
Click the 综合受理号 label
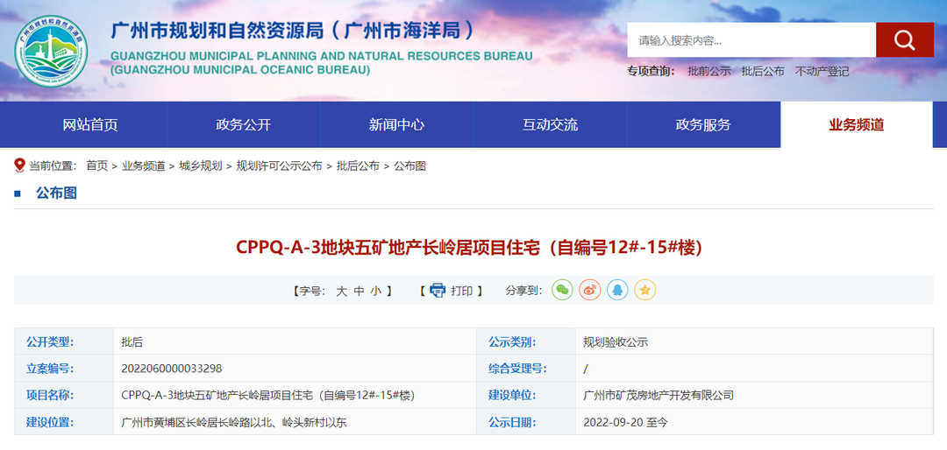pyautogui.click(x=518, y=369)
